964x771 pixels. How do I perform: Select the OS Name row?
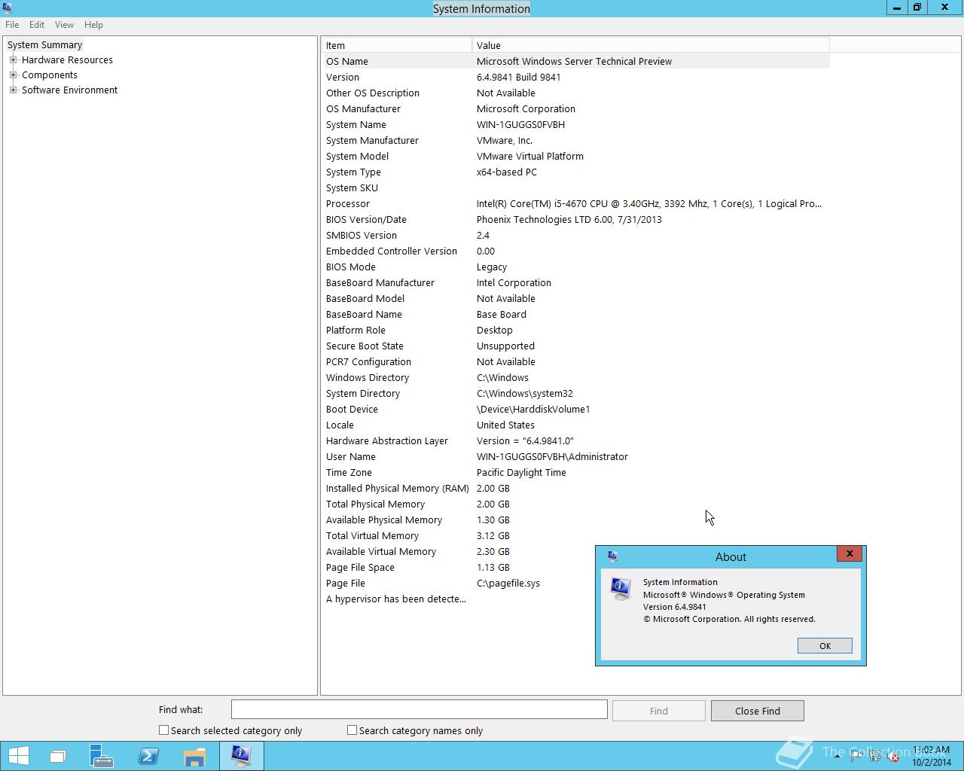tap(576, 62)
